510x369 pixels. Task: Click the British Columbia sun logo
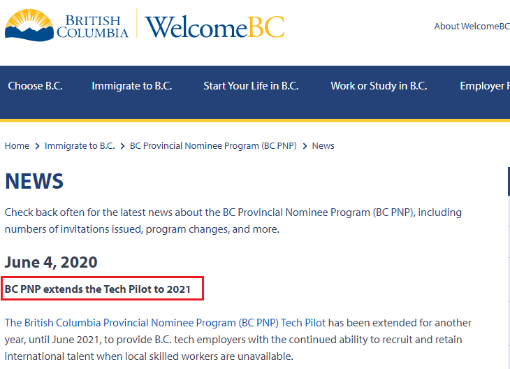pyautogui.click(x=29, y=25)
